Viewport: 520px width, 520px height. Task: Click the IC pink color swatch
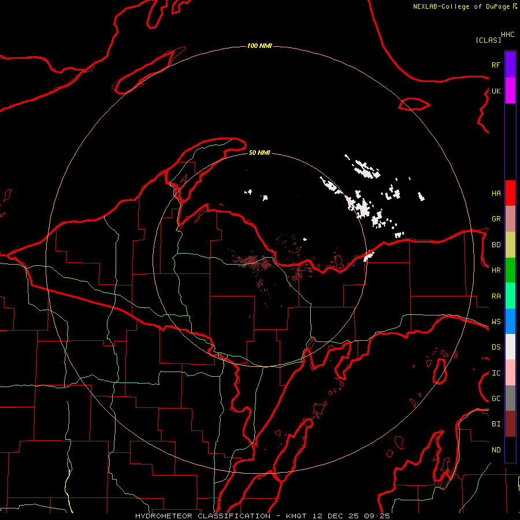[x=510, y=373]
